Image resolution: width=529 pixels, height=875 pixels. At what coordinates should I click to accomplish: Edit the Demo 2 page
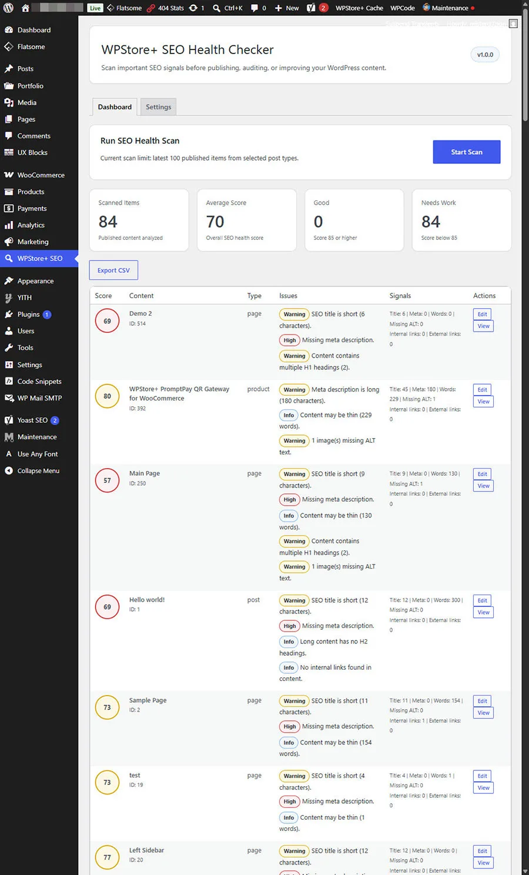tap(482, 315)
